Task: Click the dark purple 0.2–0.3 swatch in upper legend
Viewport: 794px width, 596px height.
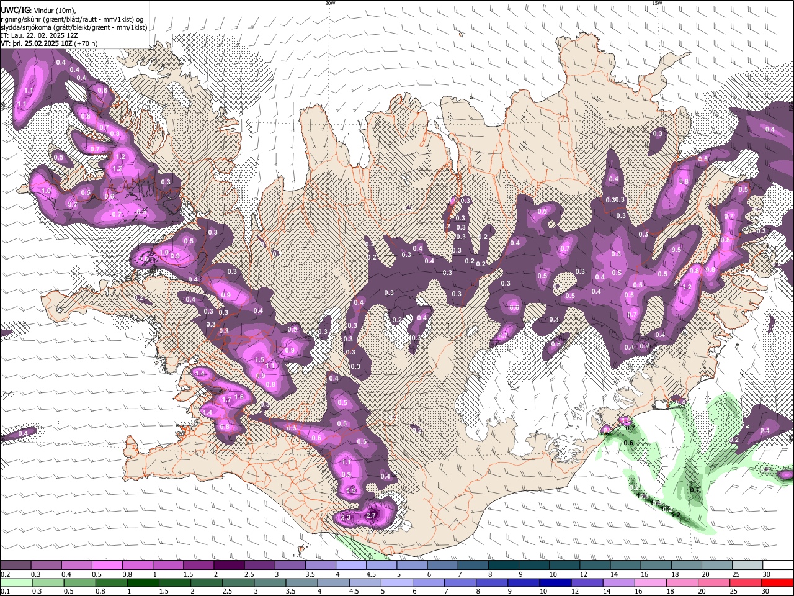Action: 16,566
